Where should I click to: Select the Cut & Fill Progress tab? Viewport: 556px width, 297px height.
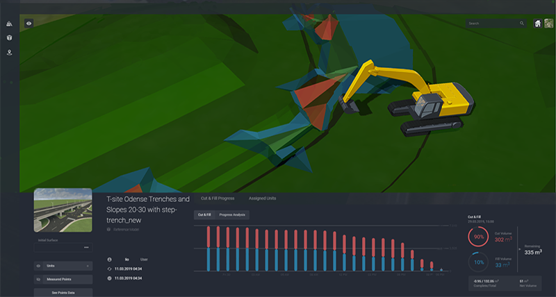217,198
